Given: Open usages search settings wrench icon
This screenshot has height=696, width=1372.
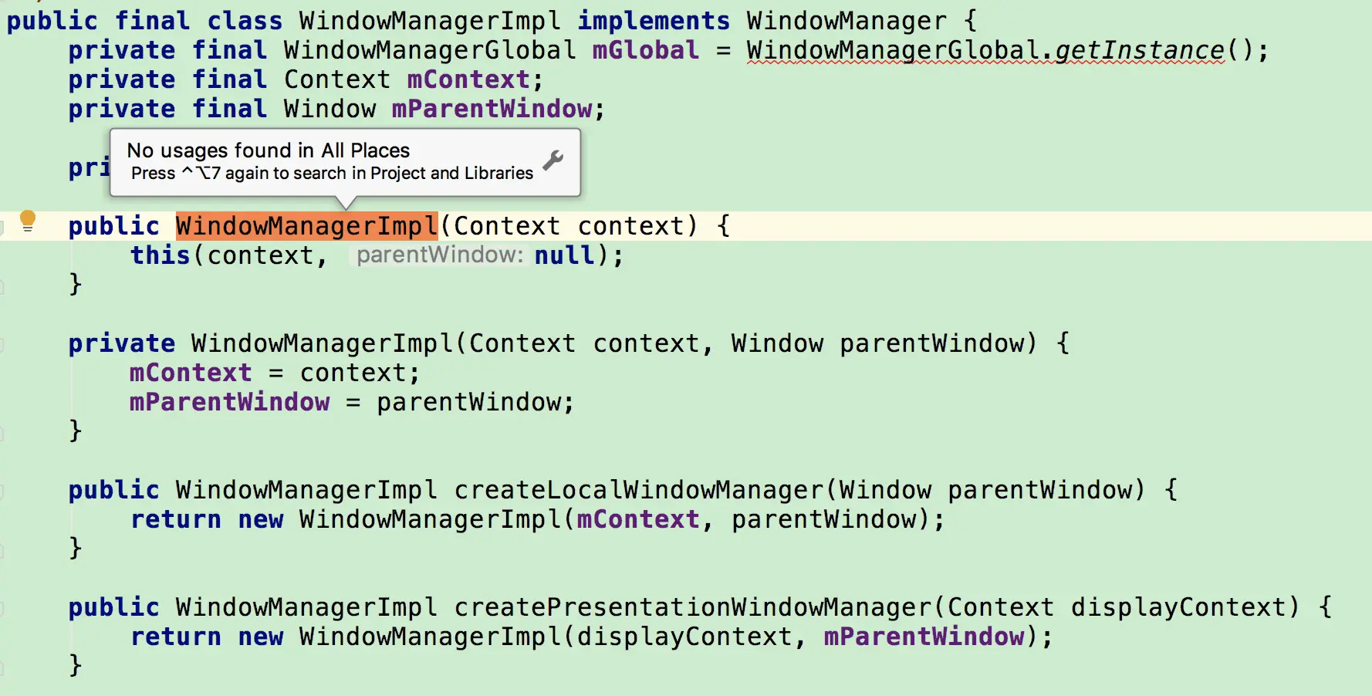Looking at the screenshot, I should (x=553, y=160).
